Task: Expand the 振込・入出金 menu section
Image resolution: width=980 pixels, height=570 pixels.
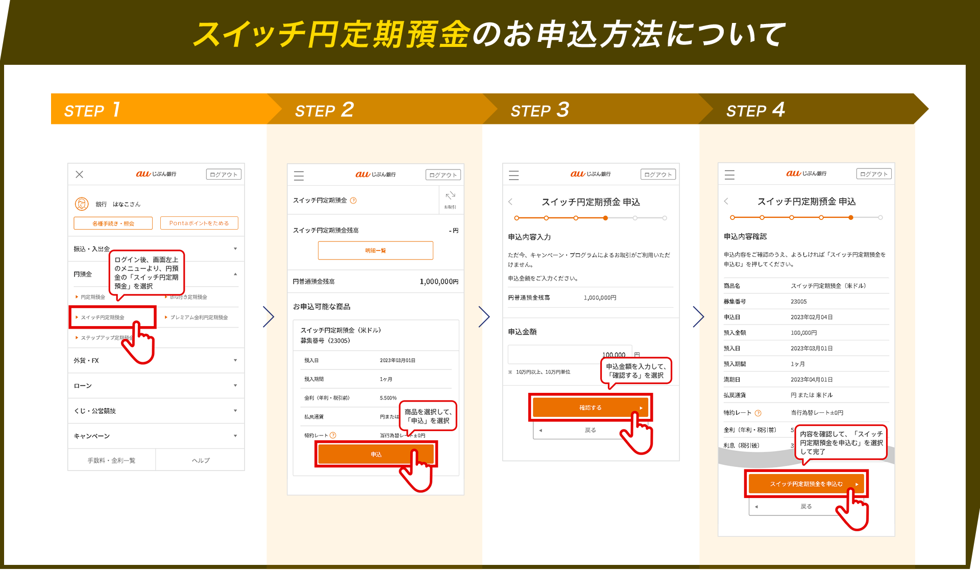Action: click(x=156, y=249)
